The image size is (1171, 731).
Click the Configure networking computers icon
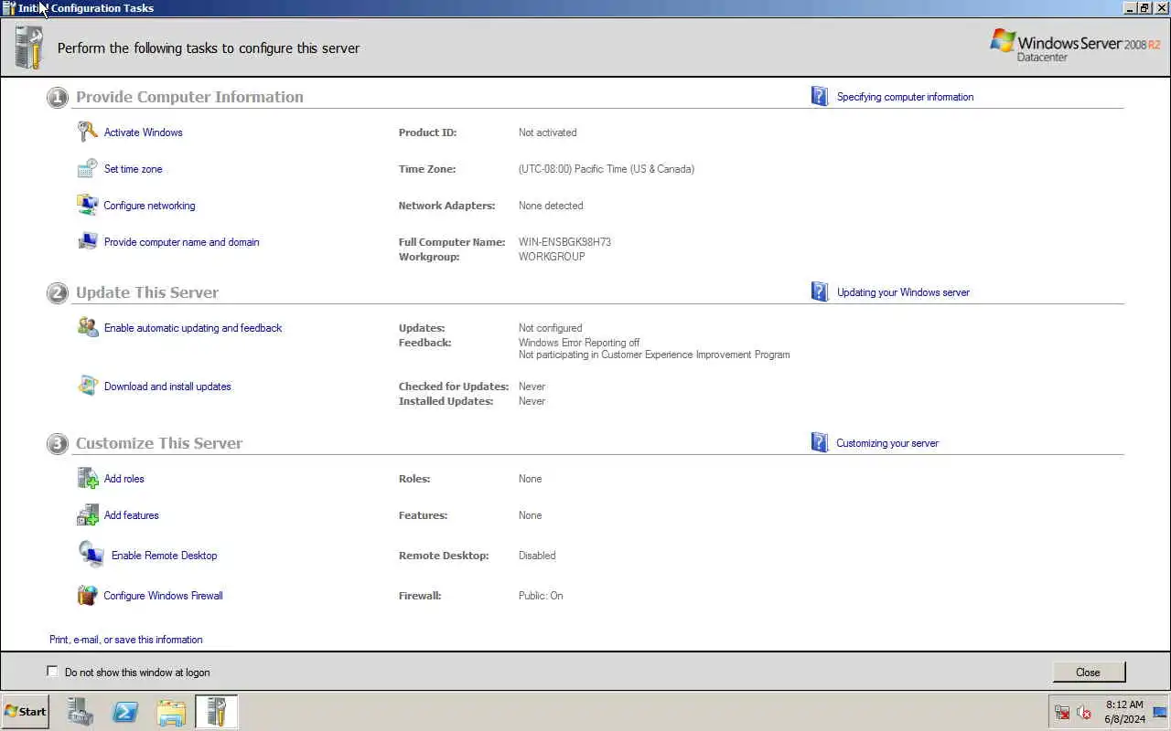[88, 205]
